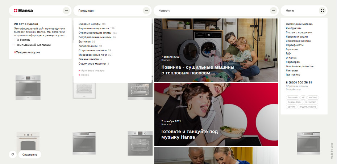The height and width of the screenshot is (164, 337).
Task: Open the Facebook social tag
Action: click(x=292, y=98)
